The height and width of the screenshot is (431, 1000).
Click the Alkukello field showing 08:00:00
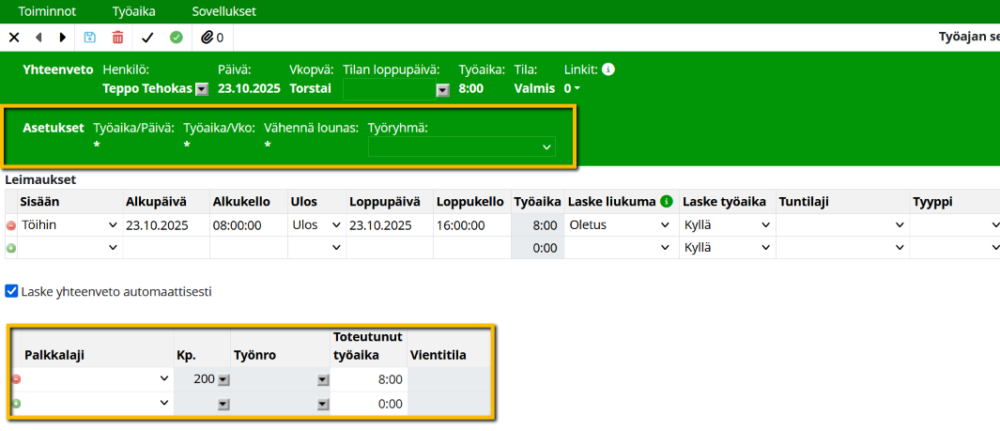[x=248, y=225]
